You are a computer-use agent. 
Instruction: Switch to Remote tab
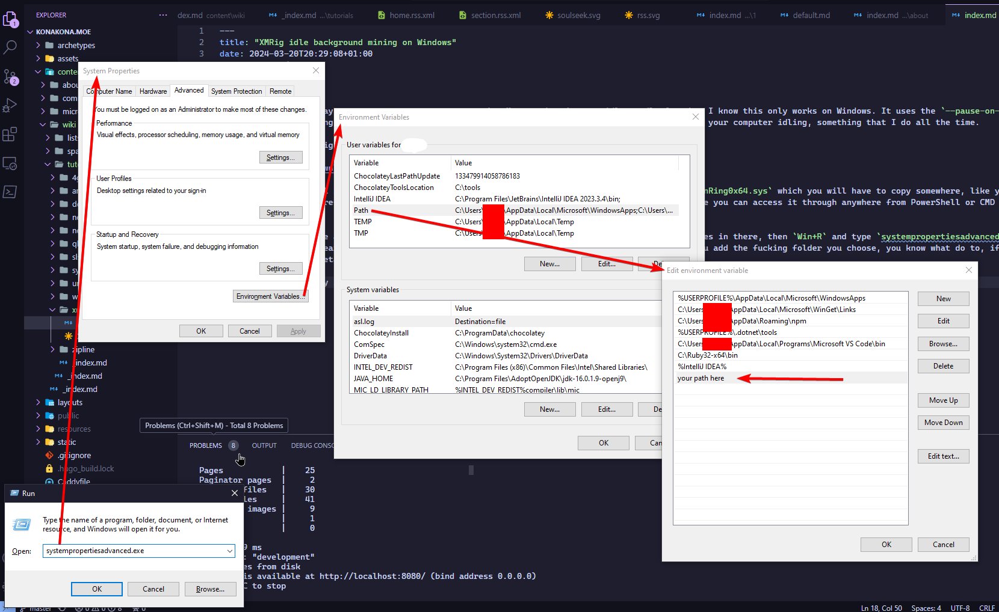[280, 91]
